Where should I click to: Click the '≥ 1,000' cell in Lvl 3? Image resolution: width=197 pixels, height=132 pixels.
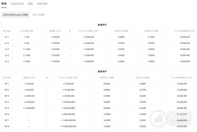click(x=27, y=49)
